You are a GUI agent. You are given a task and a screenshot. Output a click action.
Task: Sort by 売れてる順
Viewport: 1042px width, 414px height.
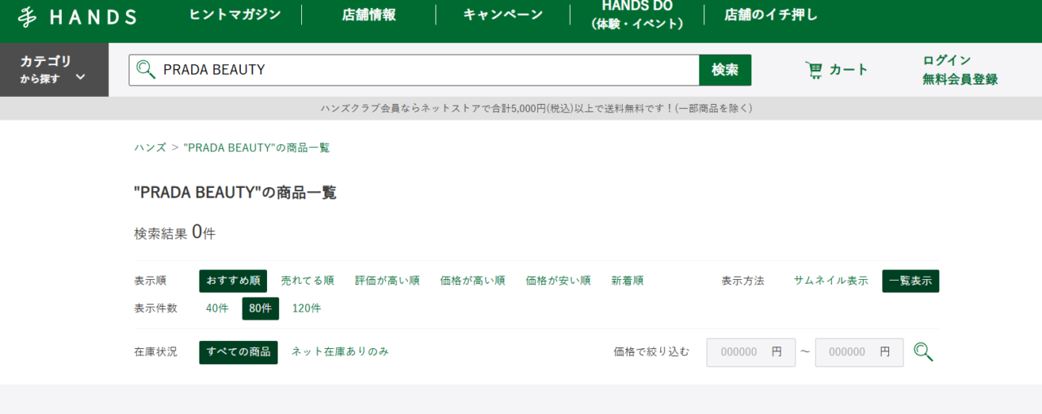(x=308, y=281)
